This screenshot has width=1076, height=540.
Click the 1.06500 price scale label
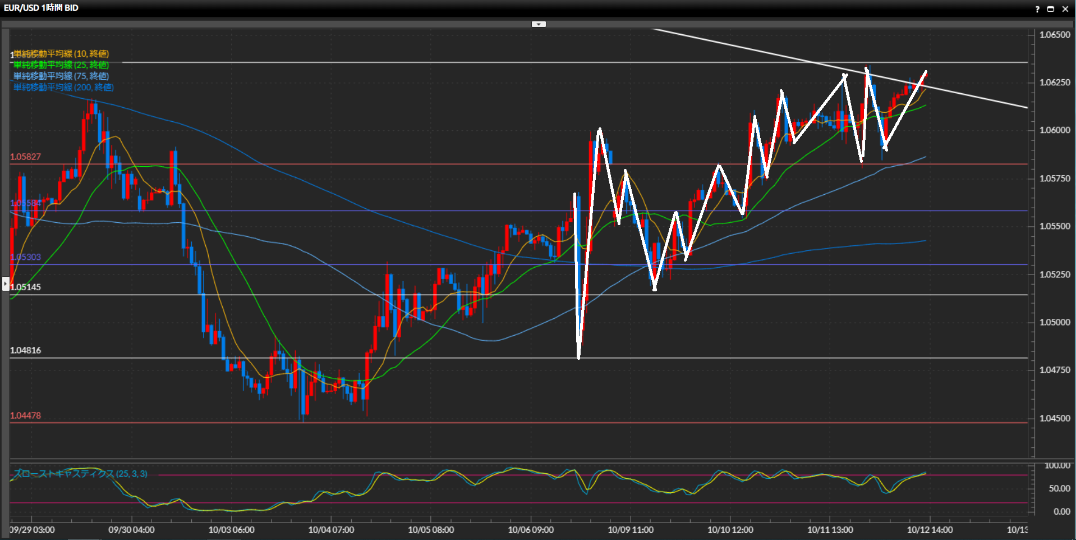click(1055, 35)
